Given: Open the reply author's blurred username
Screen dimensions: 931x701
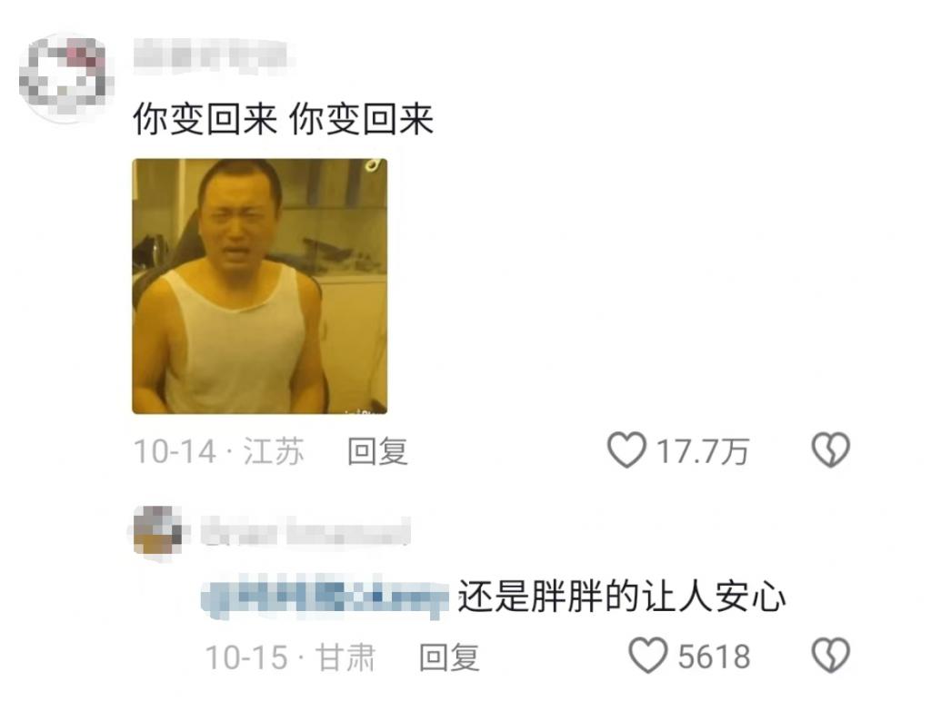Looking at the screenshot, I should click(x=305, y=531).
